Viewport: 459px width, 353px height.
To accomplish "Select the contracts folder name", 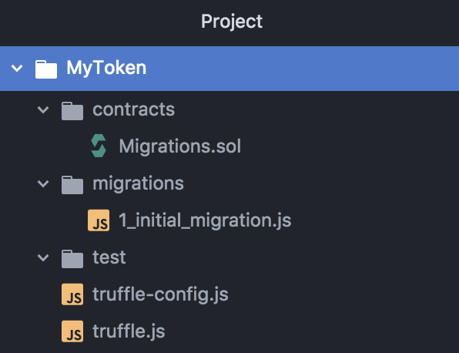I will 133,109.
